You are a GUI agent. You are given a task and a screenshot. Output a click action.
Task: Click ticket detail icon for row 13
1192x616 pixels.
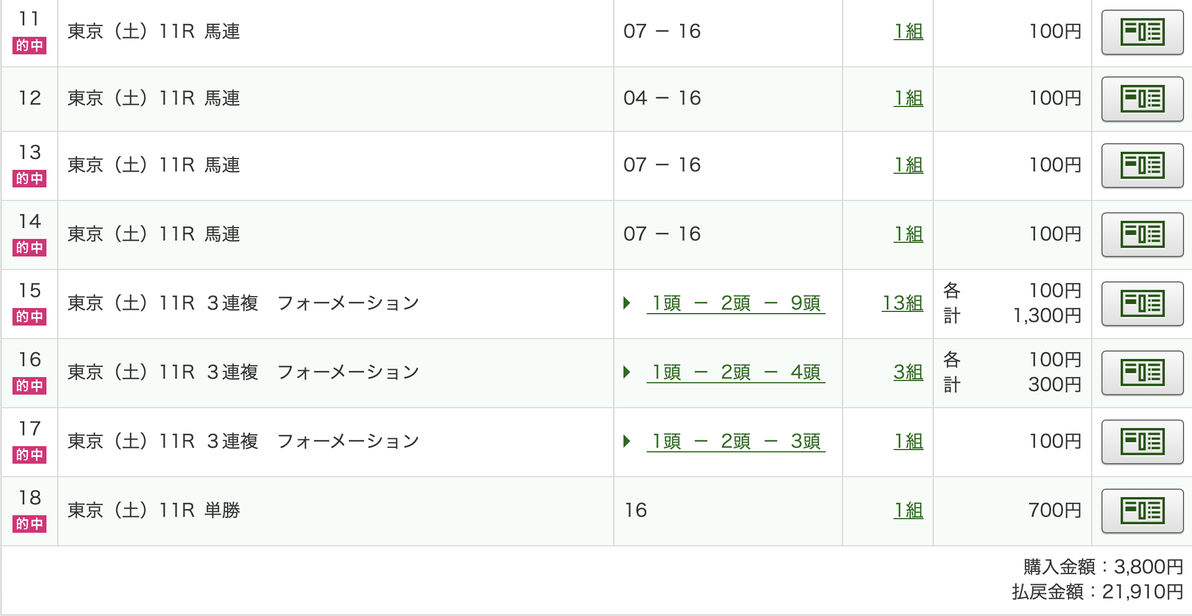[x=1142, y=166]
